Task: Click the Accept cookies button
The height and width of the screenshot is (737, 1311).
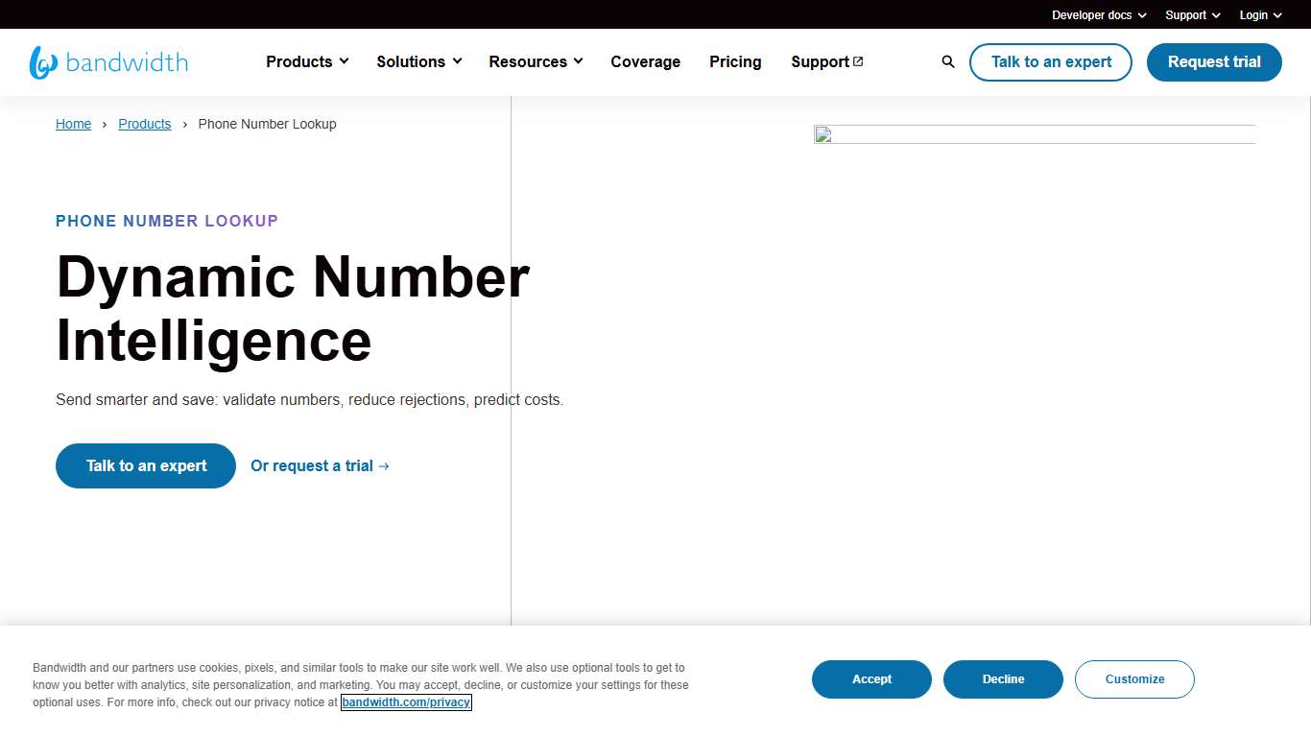Action: click(871, 678)
